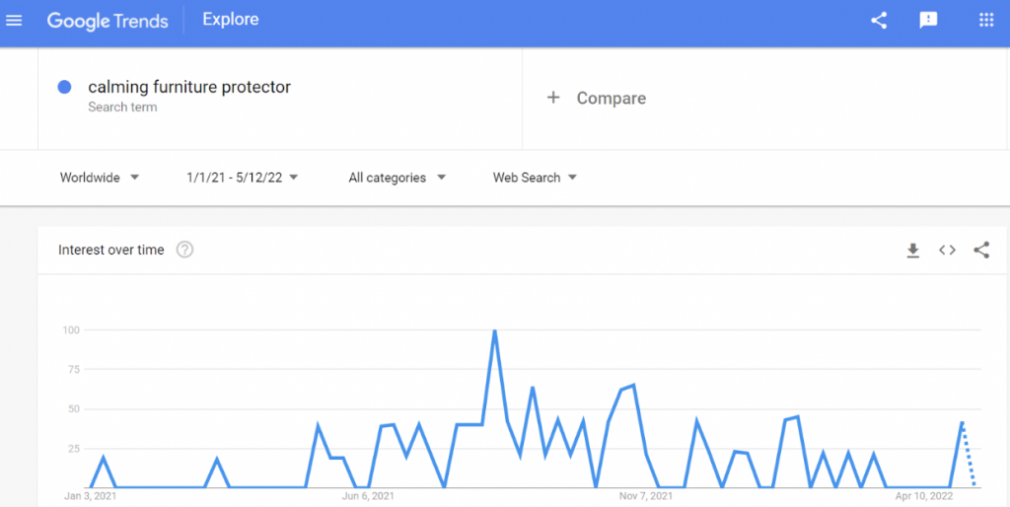Open the hamburger main menu
Image resolution: width=1010 pixels, height=507 pixels.
14,21
